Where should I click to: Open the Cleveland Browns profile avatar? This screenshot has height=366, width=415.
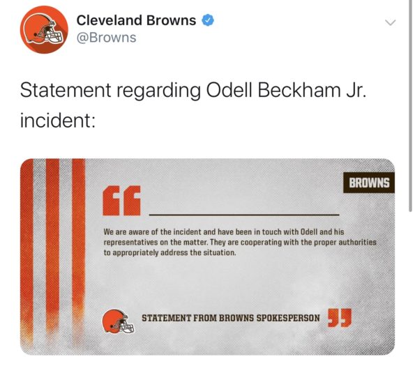(44, 29)
